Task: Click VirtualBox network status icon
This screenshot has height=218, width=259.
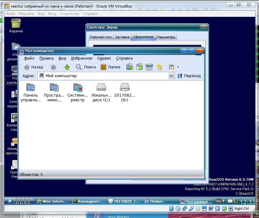Action: pos(184,209)
